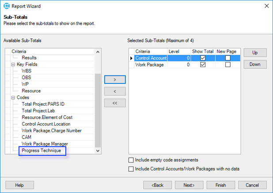Move selected criteria Down

(x=255, y=64)
